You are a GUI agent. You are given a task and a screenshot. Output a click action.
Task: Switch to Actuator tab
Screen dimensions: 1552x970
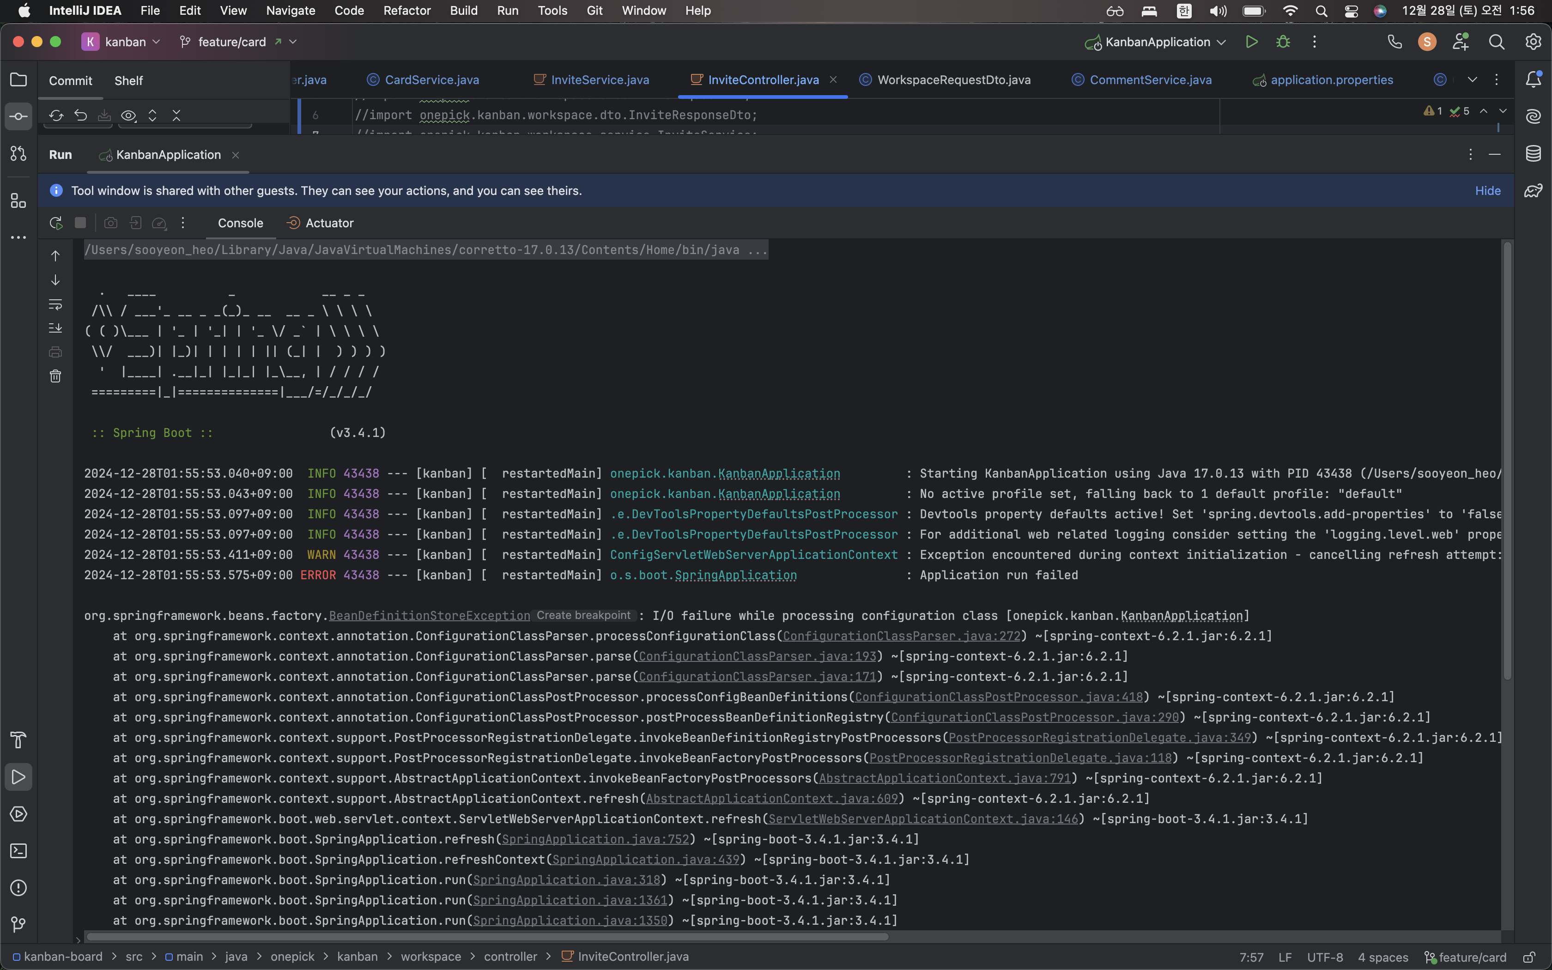320,223
